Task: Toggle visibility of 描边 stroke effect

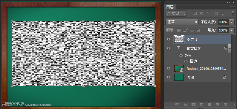Action: (x=186, y=61)
